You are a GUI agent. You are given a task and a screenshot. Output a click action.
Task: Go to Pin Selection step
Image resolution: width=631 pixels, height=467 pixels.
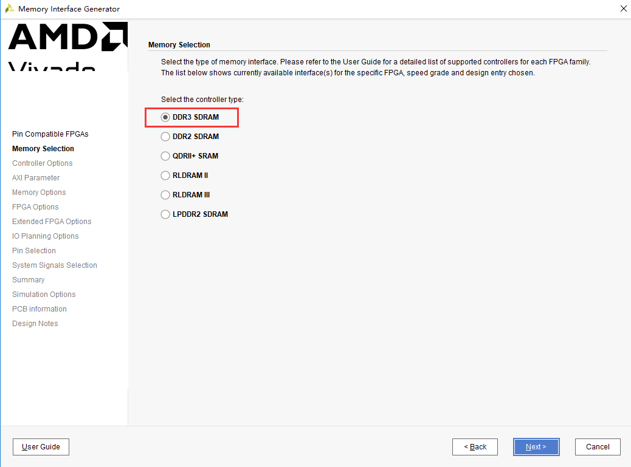(x=34, y=250)
